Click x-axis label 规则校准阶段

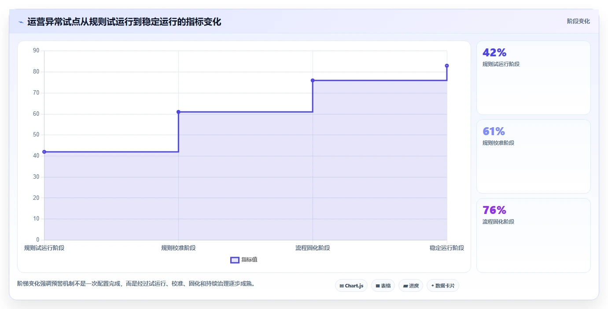178,248
